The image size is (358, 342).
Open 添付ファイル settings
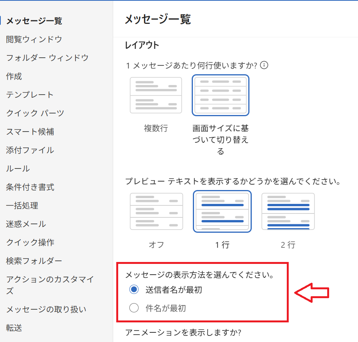30,150
